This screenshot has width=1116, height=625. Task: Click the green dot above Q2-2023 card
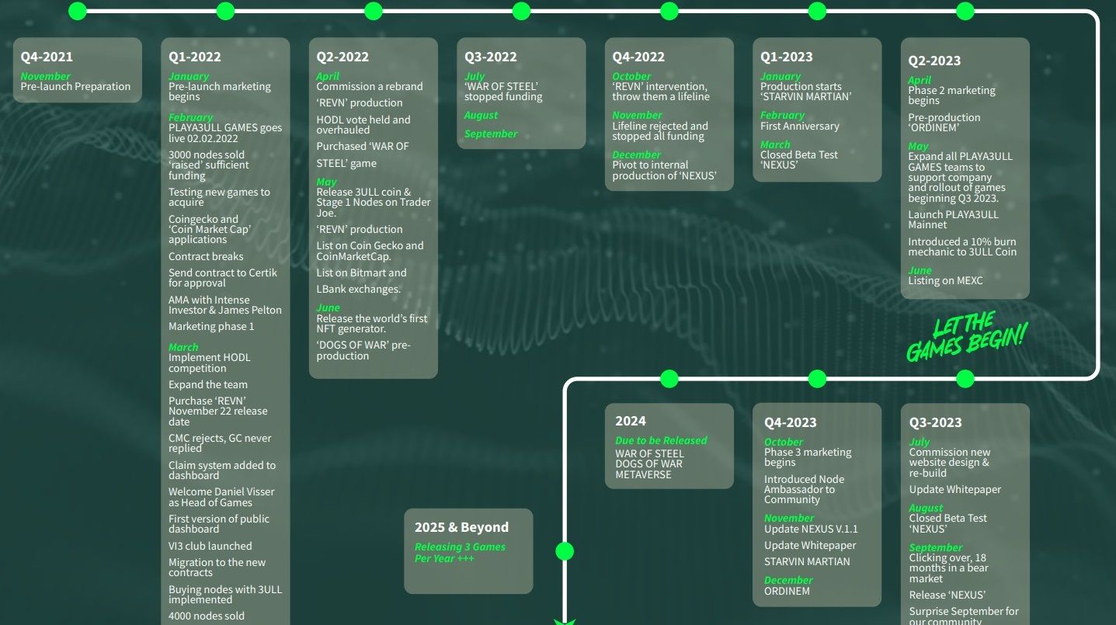(x=965, y=11)
